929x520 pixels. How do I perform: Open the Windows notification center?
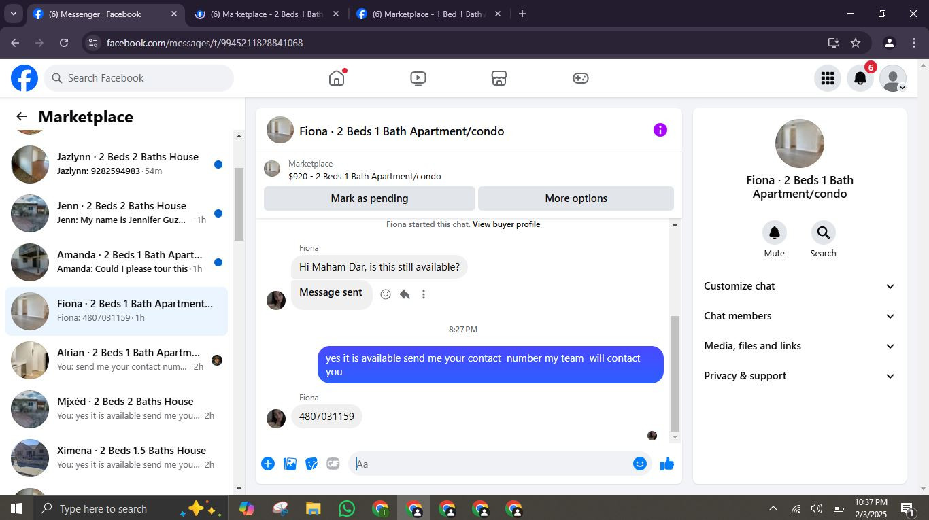[x=907, y=508]
